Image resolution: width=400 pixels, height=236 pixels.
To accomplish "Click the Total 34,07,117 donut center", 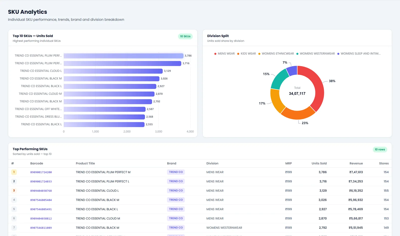I will tap(297, 91).
